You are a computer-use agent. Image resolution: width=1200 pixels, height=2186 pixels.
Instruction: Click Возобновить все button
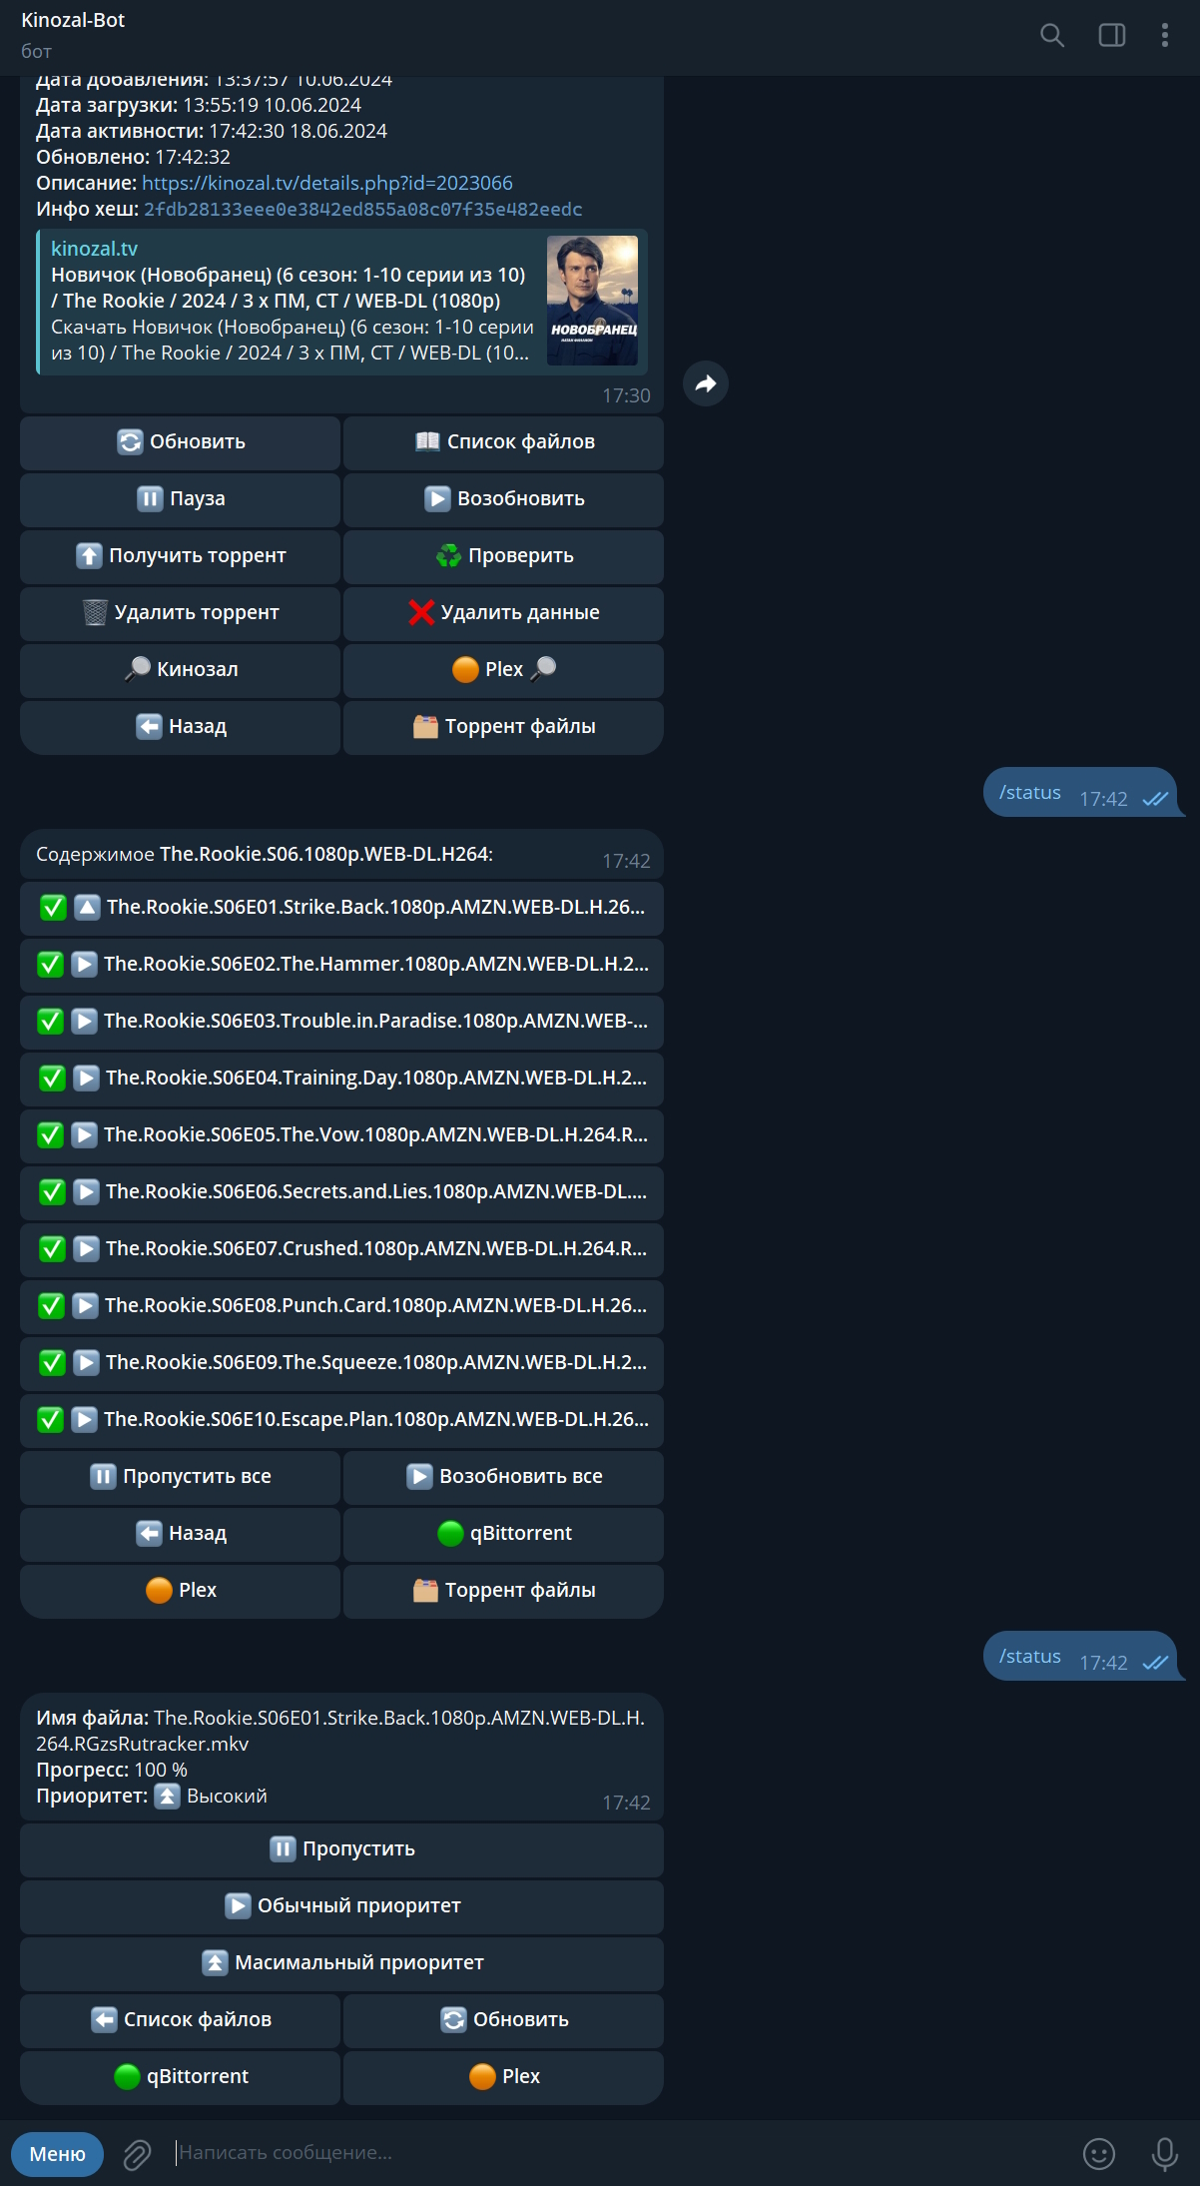click(x=503, y=1476)
